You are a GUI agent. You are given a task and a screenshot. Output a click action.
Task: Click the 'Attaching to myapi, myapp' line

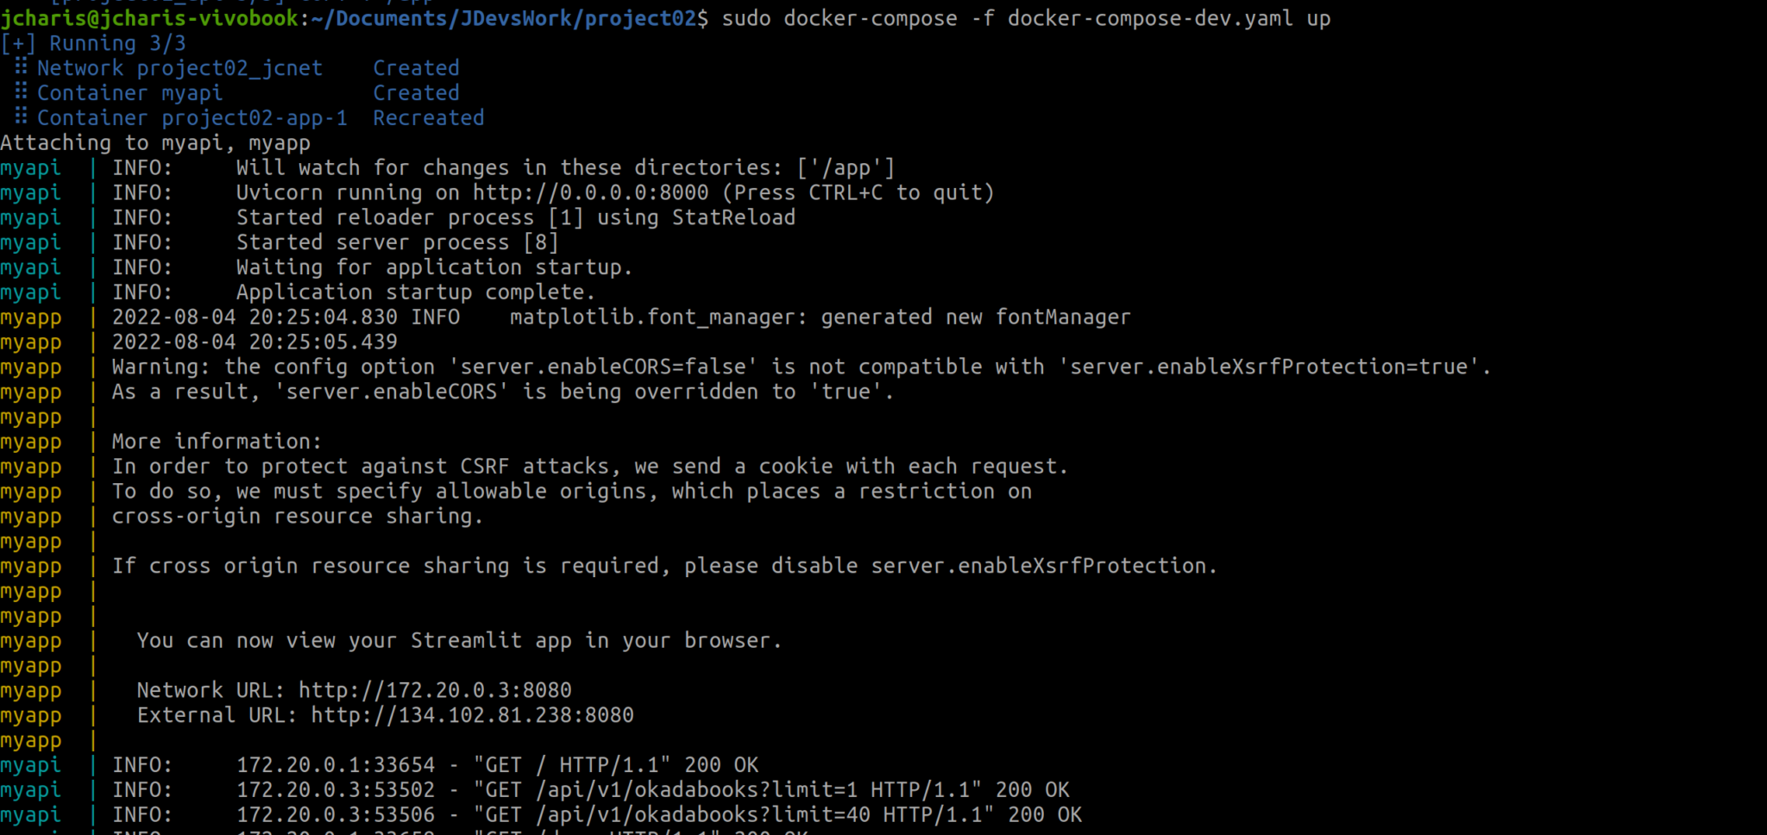155,142
